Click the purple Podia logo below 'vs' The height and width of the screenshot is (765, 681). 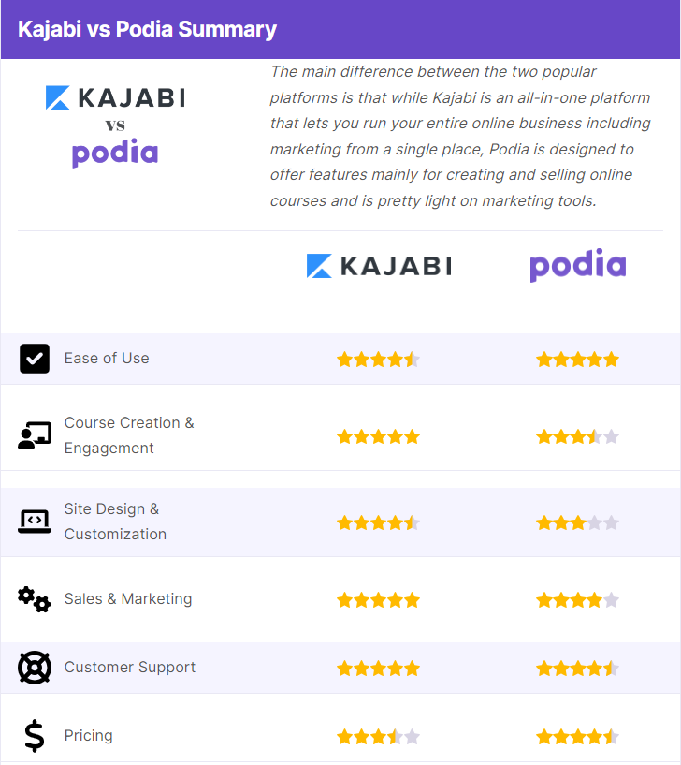pyautogui.click(x=115, y=153)
